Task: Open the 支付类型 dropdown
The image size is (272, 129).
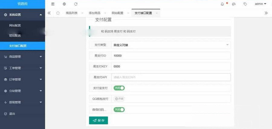Action: (x=171, y=45)
